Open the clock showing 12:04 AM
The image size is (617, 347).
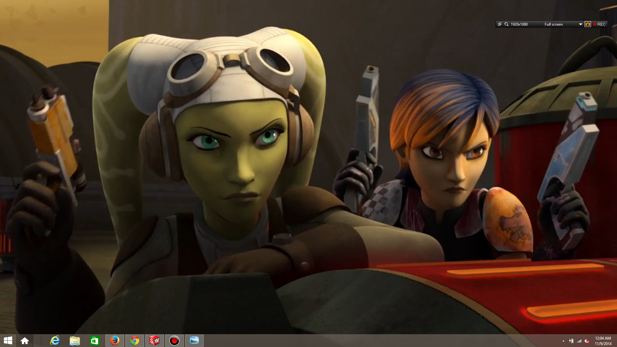[x=603, y=341]
